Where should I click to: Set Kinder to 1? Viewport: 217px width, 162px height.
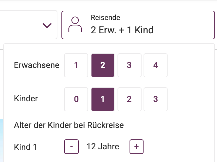103,99
